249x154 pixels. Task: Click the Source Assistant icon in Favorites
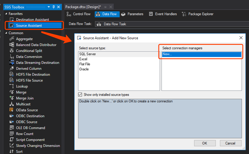pos(12,26)
